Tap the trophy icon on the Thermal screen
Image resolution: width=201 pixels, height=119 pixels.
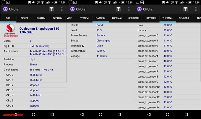click(185, 9)
